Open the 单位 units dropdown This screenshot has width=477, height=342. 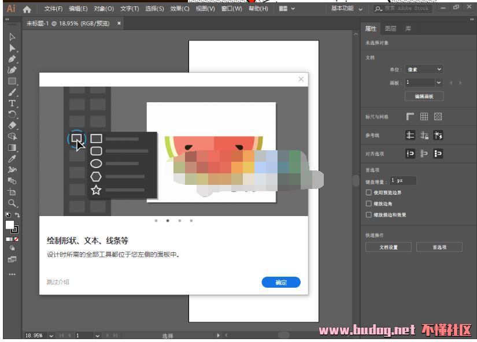coord(424,69)
